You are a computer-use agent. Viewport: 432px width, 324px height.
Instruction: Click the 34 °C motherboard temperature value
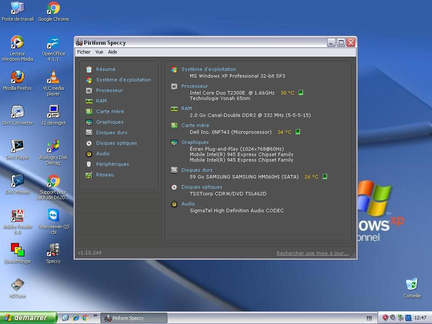pos(284,132)
